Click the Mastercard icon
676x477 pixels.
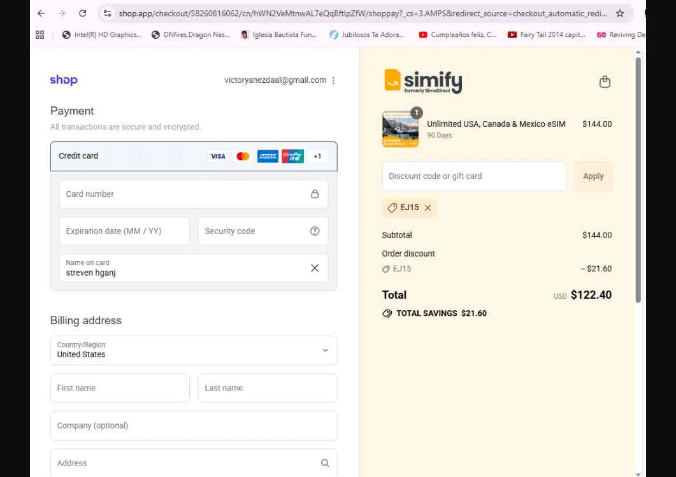coord(243,156)
